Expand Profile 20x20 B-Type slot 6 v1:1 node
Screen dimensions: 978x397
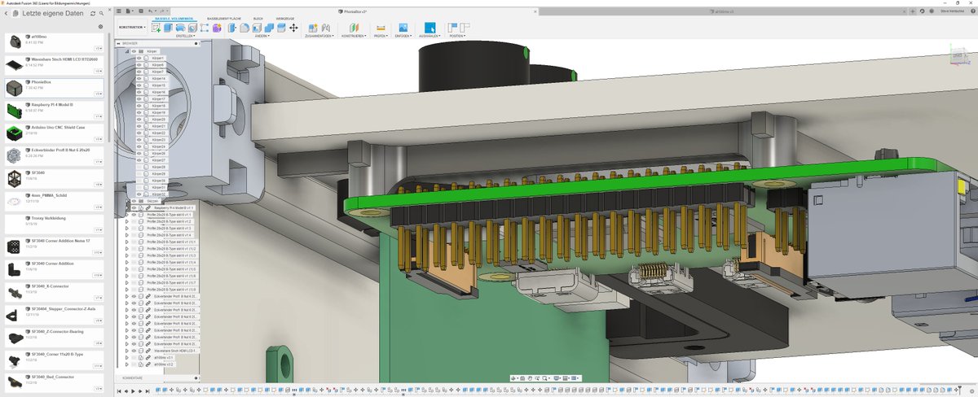tap(127, 215)
